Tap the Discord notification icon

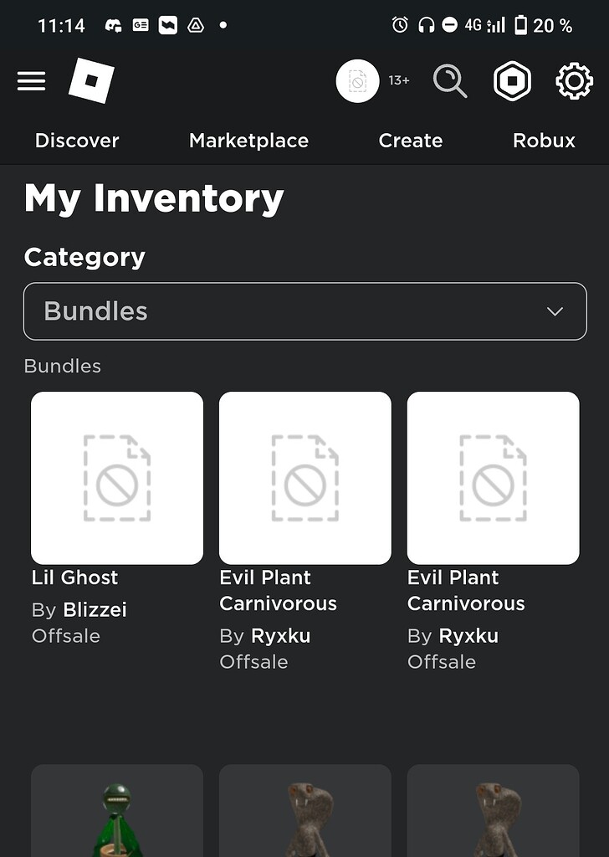point(113,25)
